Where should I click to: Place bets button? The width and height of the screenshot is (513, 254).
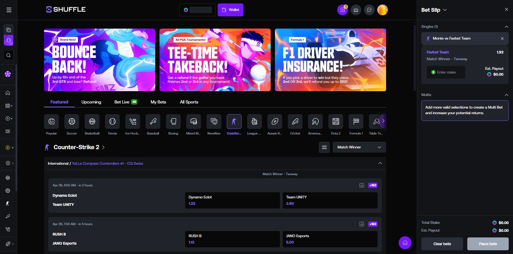(x=488, y=244)
